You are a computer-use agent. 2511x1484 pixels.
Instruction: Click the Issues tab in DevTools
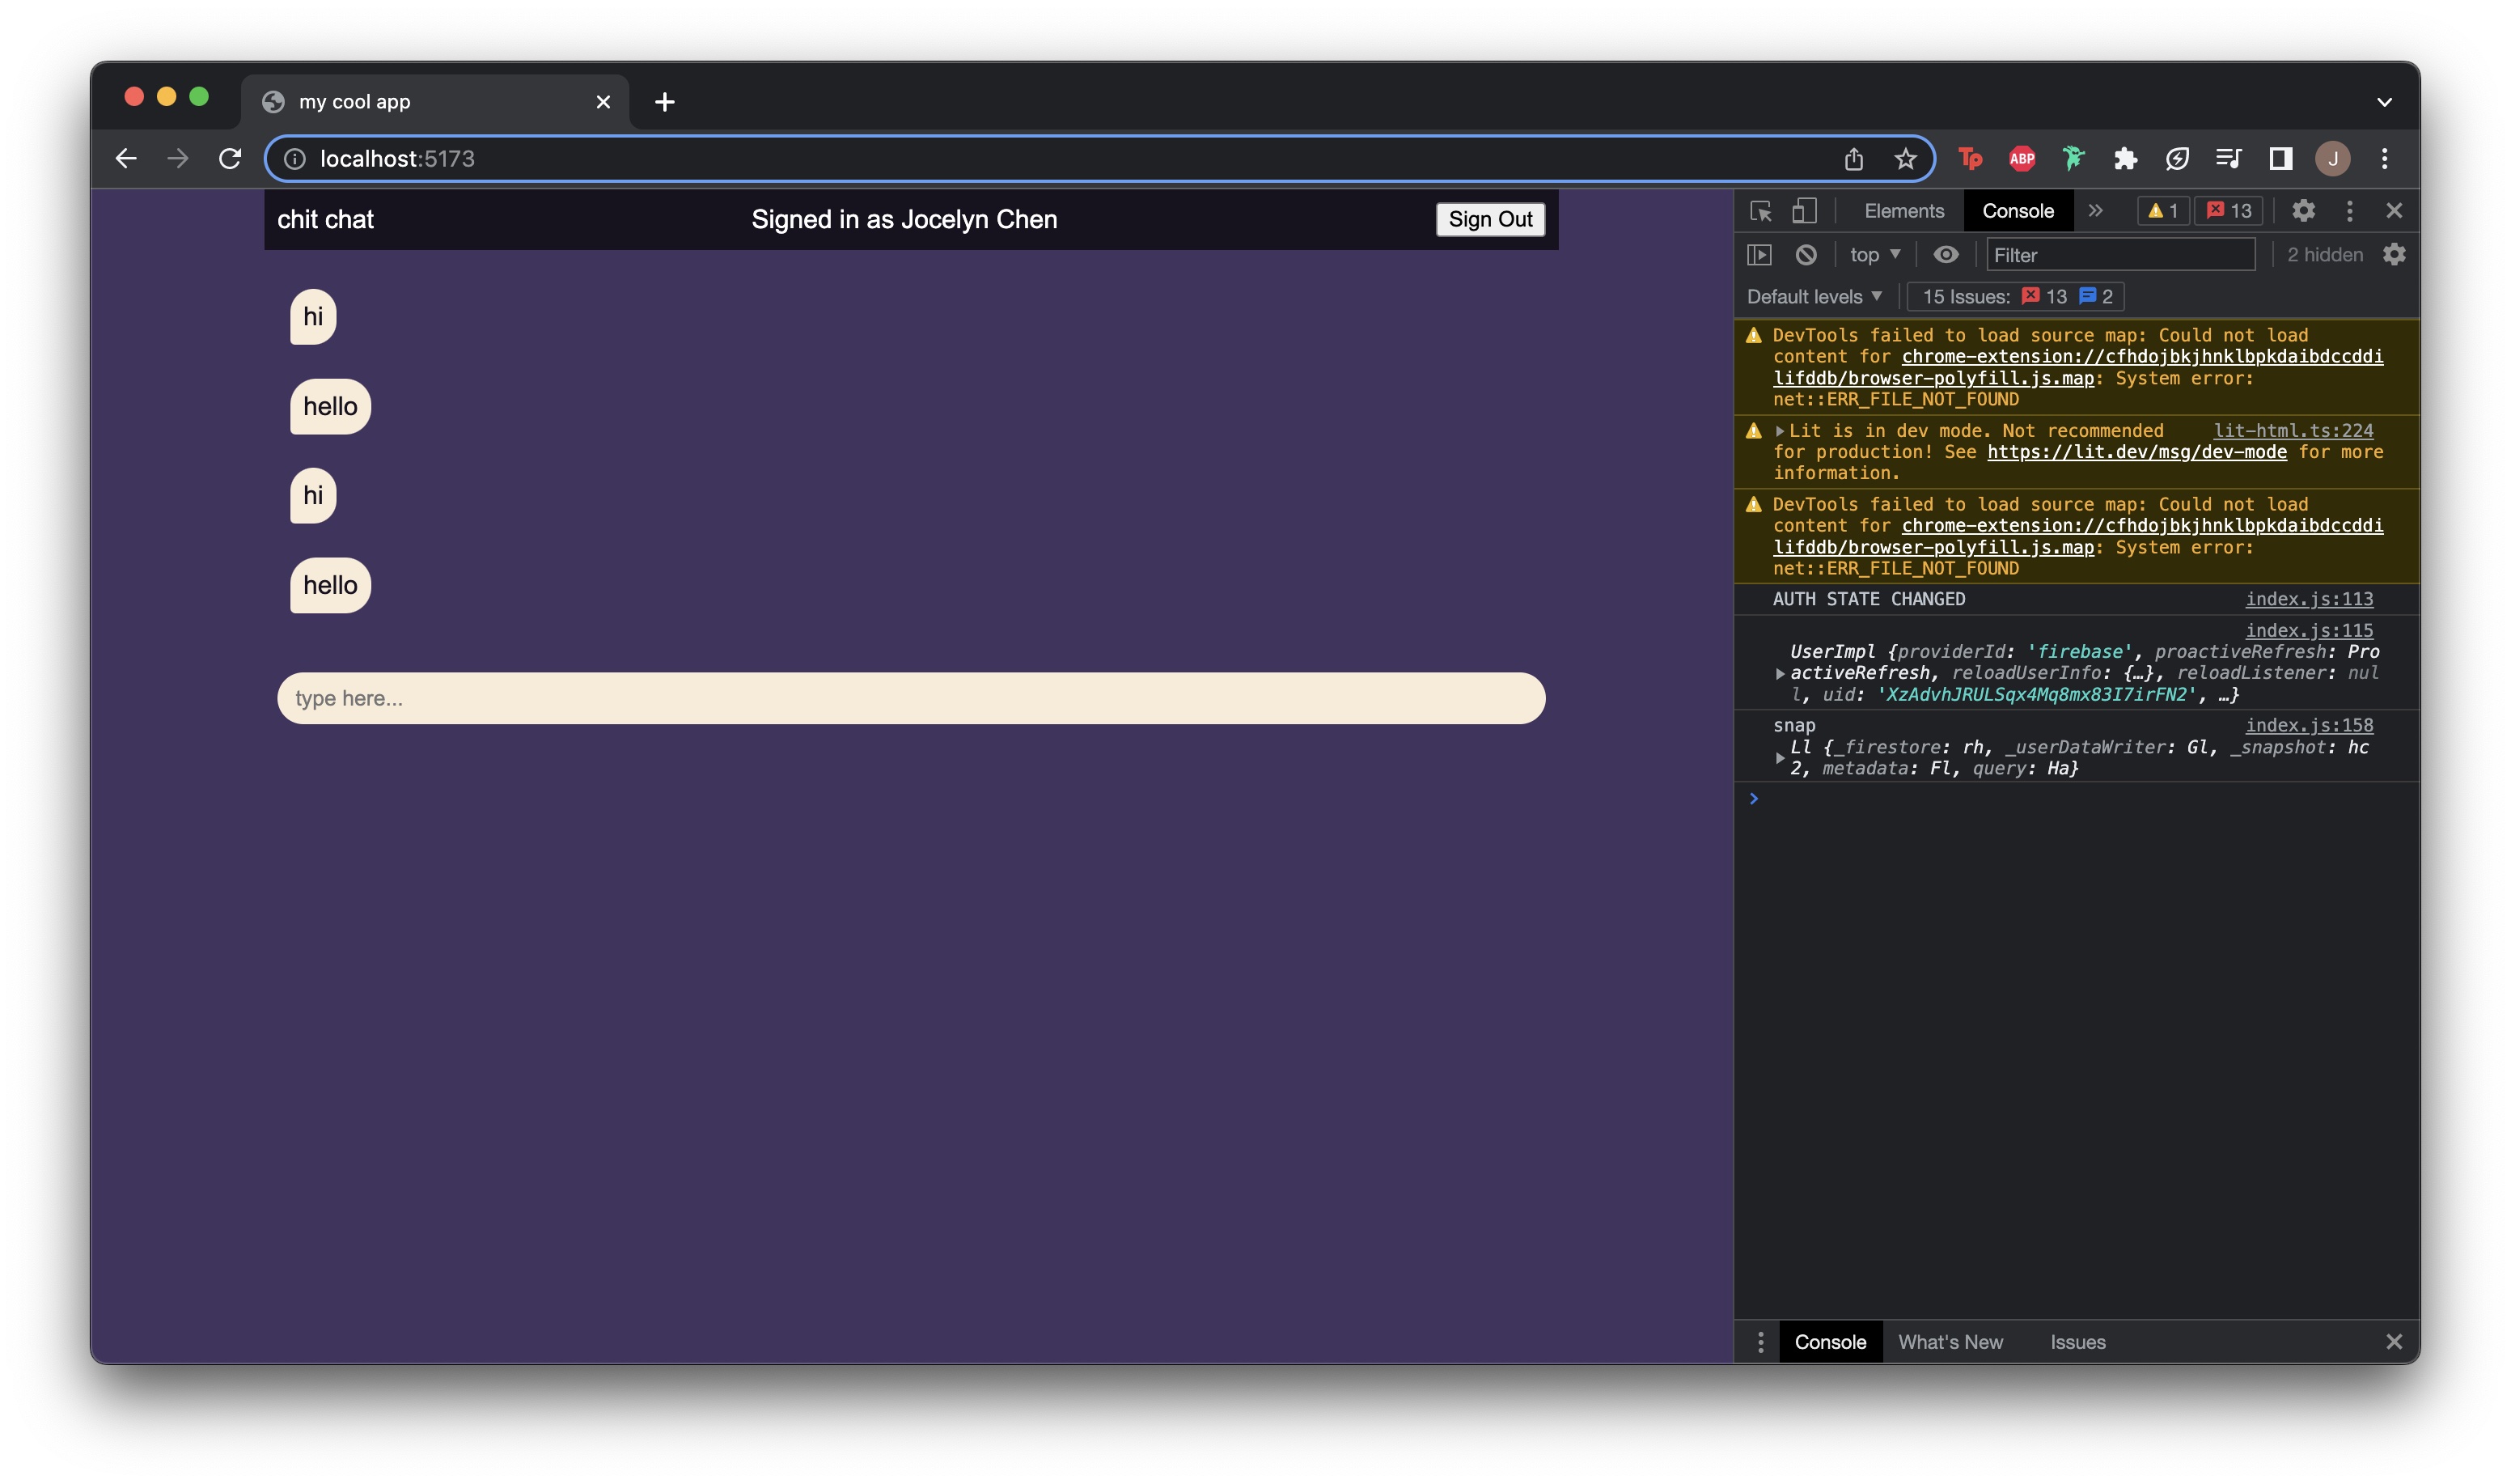2078,1341
